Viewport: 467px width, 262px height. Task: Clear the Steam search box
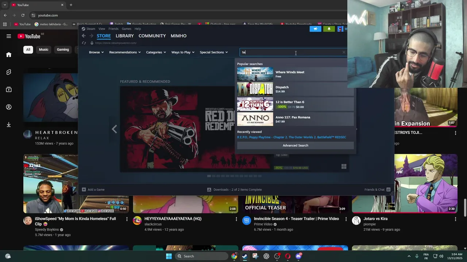click(344, 52)
